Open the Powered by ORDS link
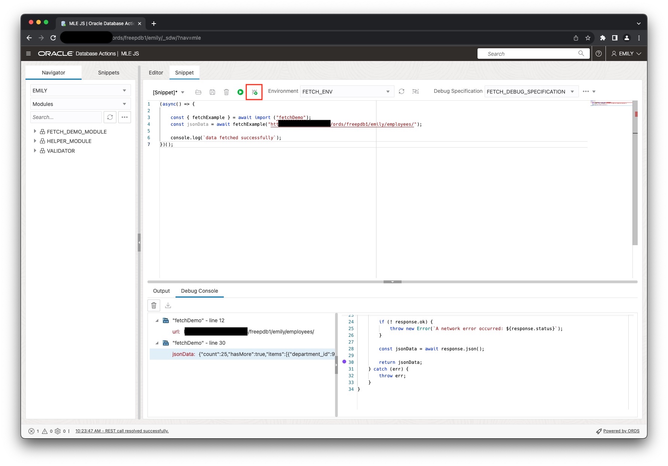668x466 pixels. (621, 431)
